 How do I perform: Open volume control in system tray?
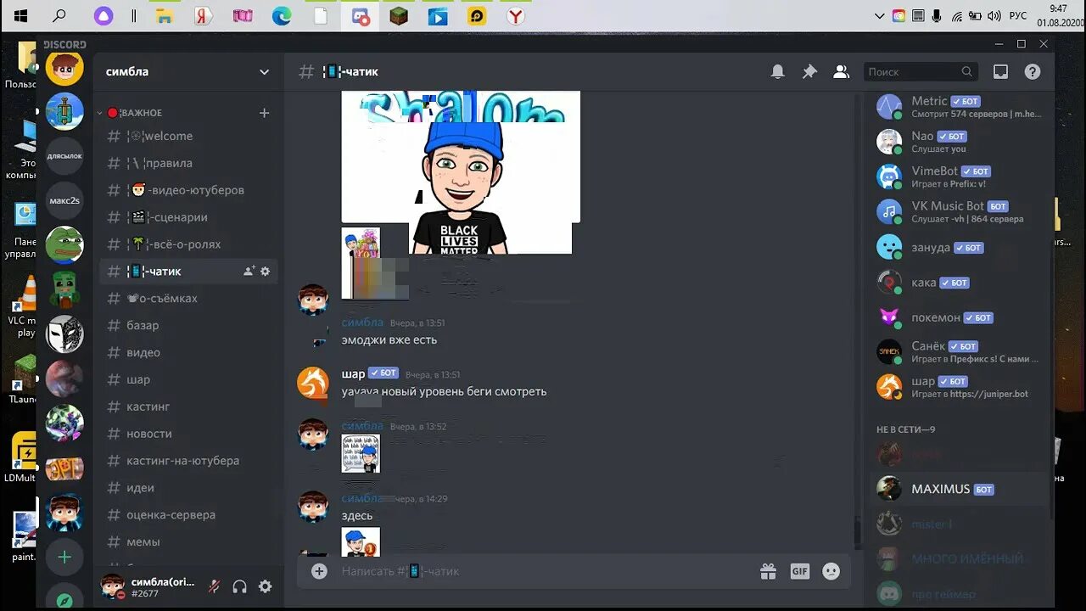click(x=995, y=16)
